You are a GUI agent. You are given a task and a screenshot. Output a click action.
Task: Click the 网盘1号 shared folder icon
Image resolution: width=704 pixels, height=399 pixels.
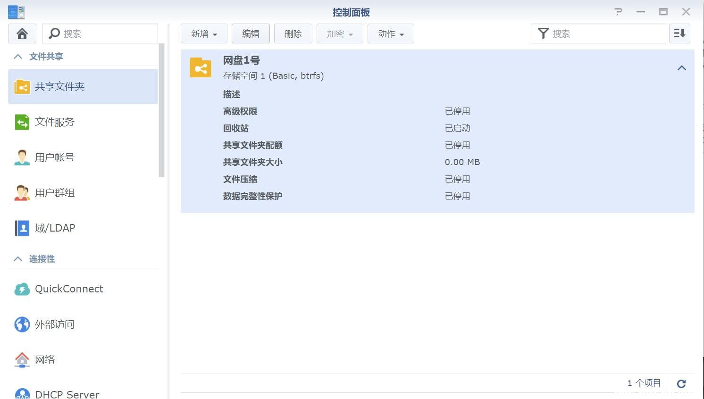pyautogui.click(x=201, y=67)
